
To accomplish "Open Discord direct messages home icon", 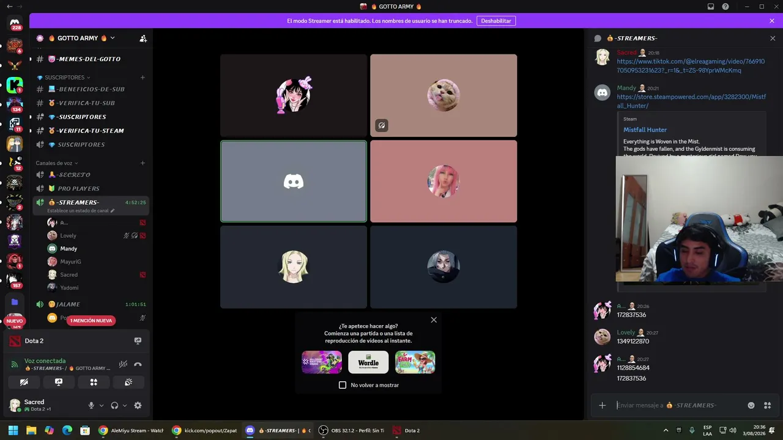I will coord(15,23).
